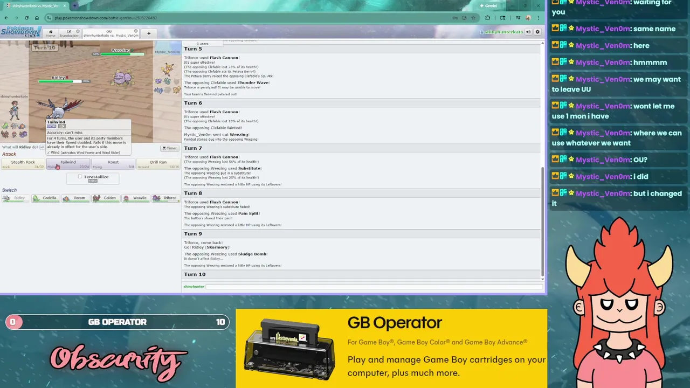
Task: Choose the Drill Run move
Action: point(158,164)
